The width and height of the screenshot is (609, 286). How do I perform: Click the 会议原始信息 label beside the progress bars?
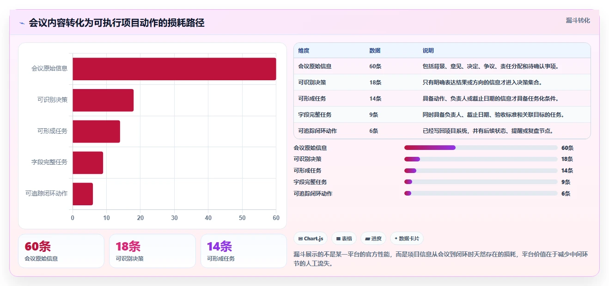(311, 148)
